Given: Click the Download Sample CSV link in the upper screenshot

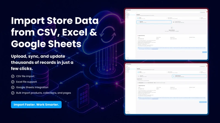Looking at the screenshot, I should point(155,49).
